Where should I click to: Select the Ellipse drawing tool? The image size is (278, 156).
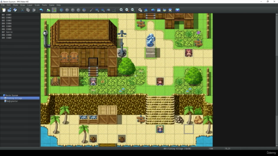coord(103,10)
